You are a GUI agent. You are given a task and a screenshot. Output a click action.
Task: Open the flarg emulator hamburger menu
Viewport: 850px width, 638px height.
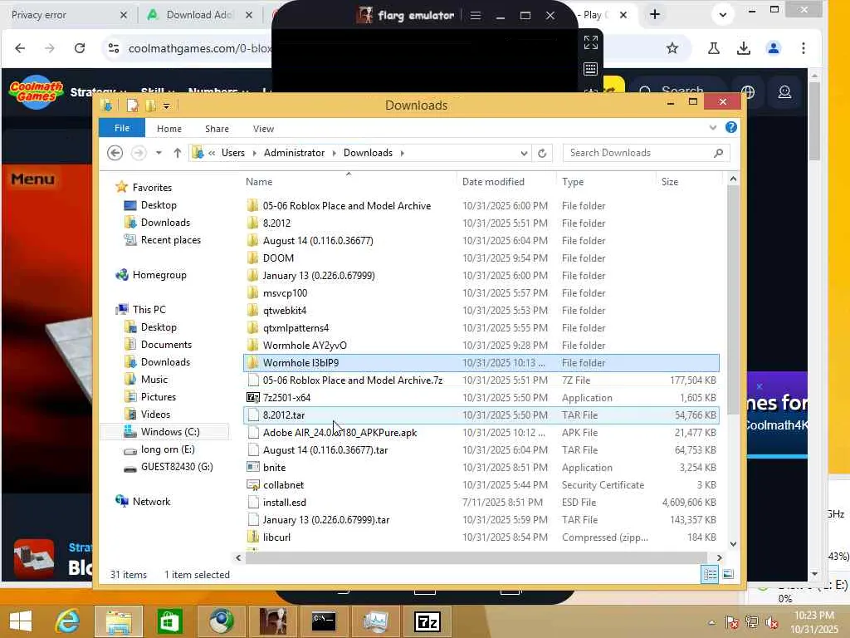476,15
